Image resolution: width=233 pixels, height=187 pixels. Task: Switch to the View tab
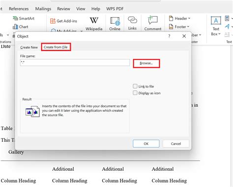click(81, 9)
